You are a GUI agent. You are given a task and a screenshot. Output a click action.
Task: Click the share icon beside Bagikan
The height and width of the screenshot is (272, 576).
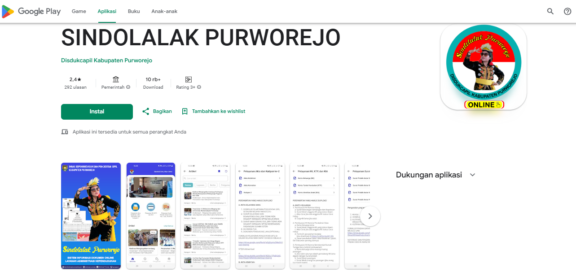[145, 111]
